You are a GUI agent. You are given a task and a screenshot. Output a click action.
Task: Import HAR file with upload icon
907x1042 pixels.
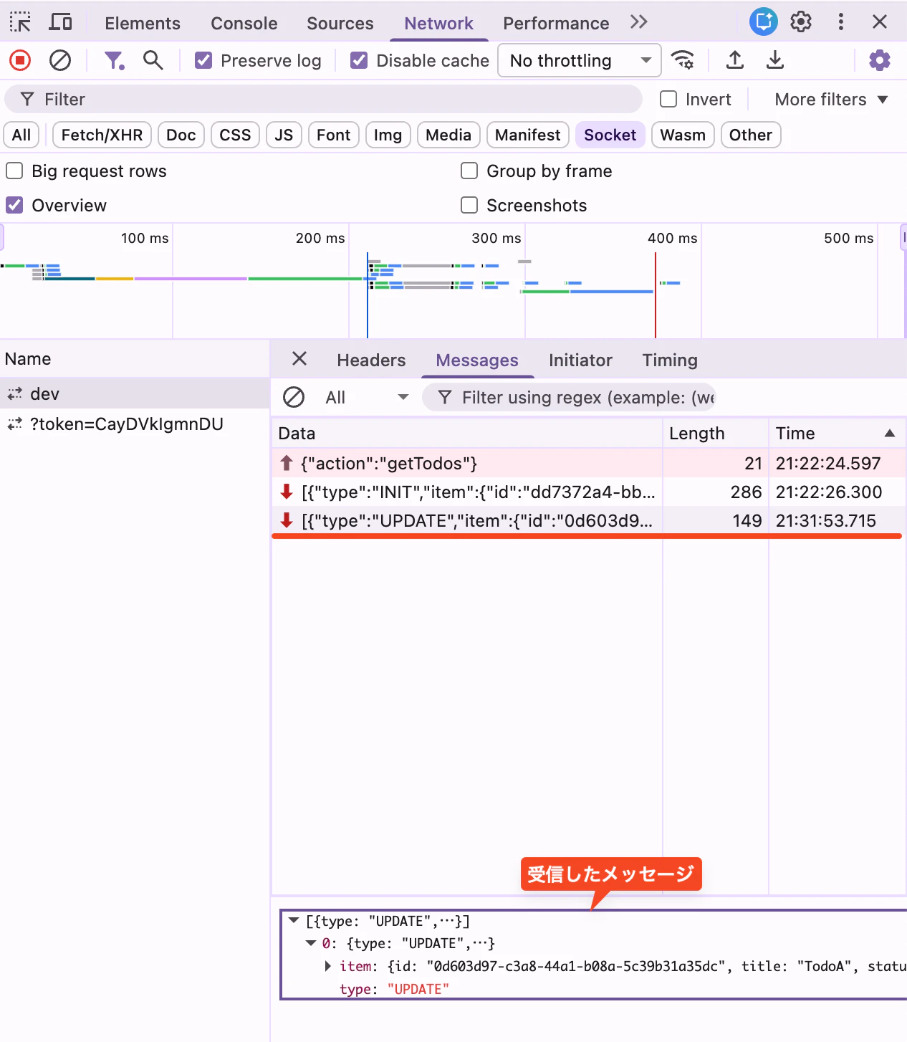coord(734,60)
